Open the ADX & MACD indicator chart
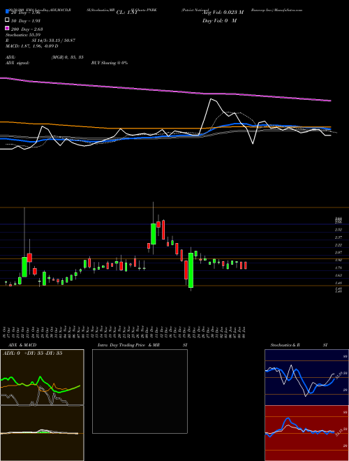The image size is (349, 461). (x=42, y=405)
